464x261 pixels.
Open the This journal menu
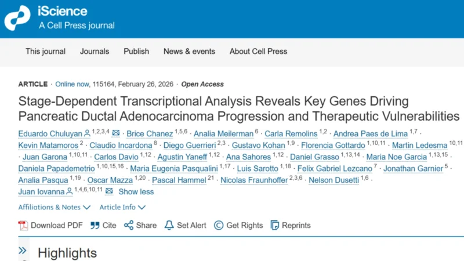tap(45, 51)
